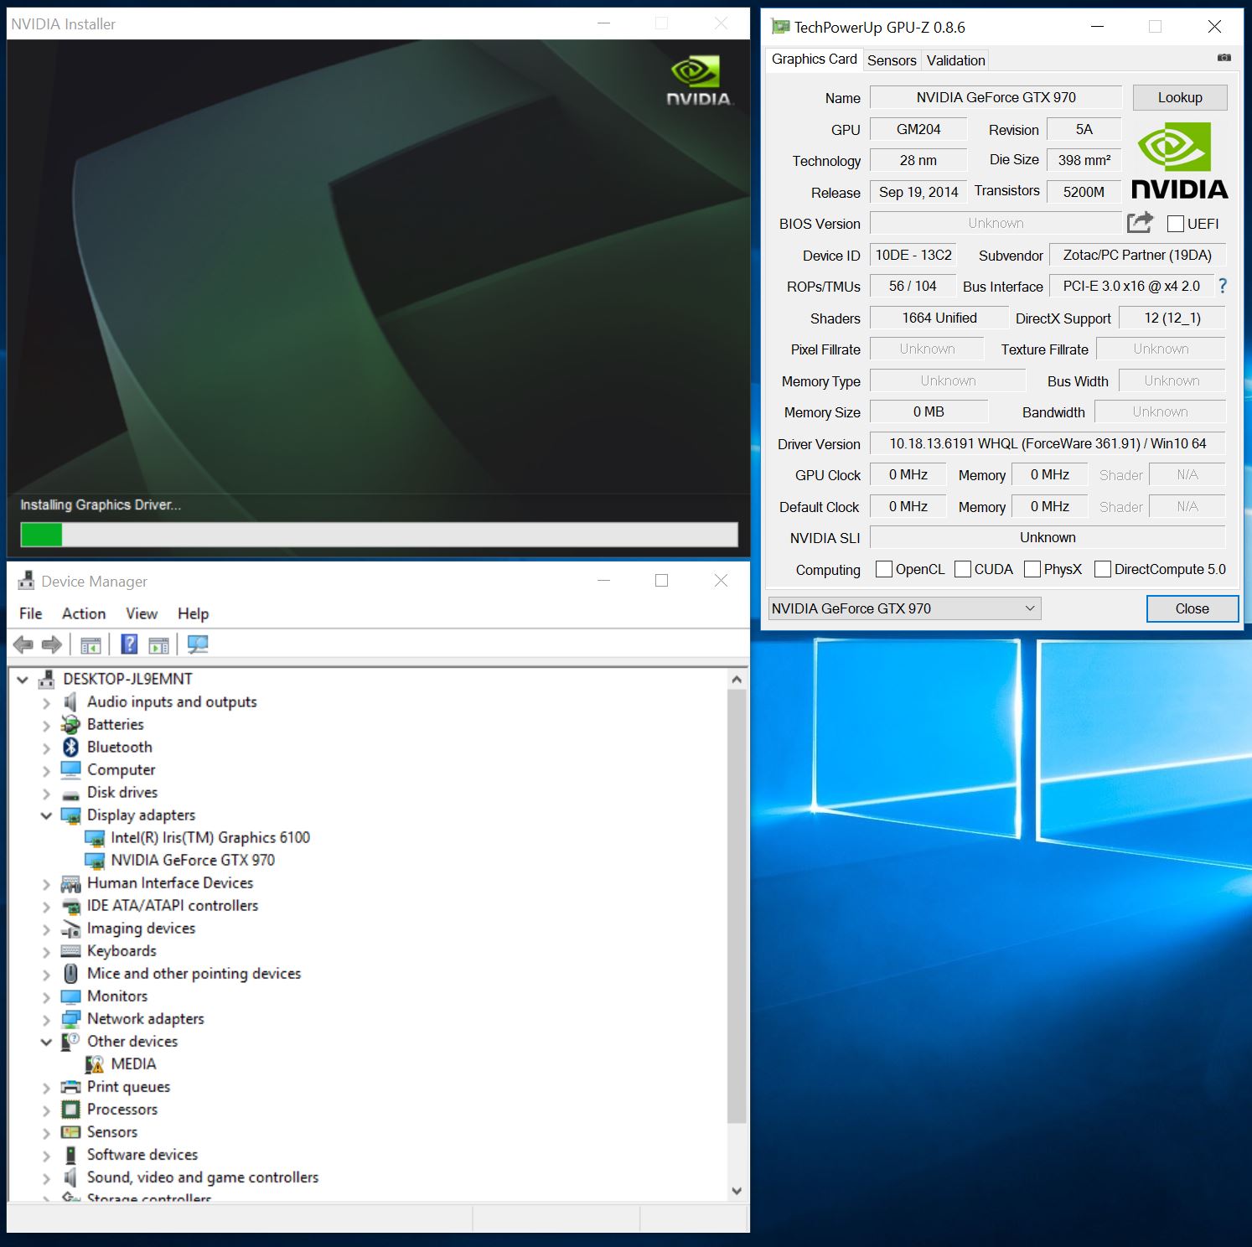Collapse the DESKTOP-JL9EMNT root node
This screenshot has width=1252, height=1247.
pyautogui.click(x=23, y=680)
